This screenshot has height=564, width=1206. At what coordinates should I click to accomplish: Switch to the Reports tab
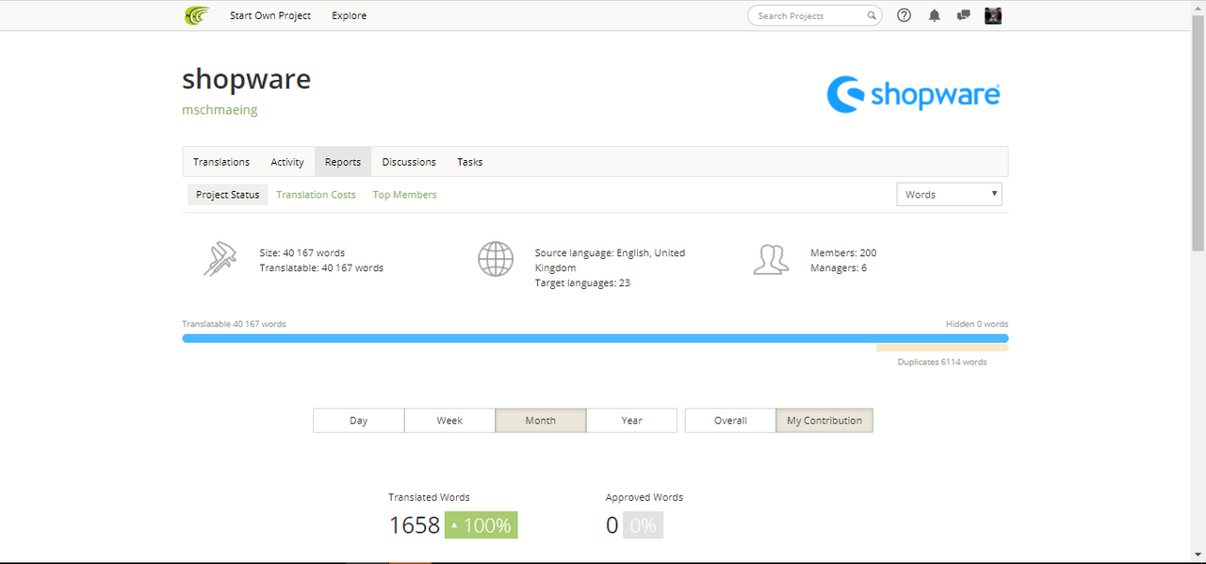(x=343, y=162)
